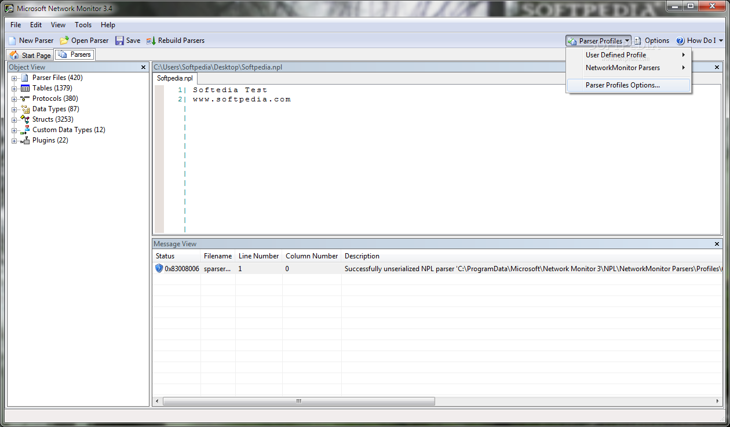Sort by Filename column header
Viewport: 730px width, 427px height.
(x=218, y=256)
